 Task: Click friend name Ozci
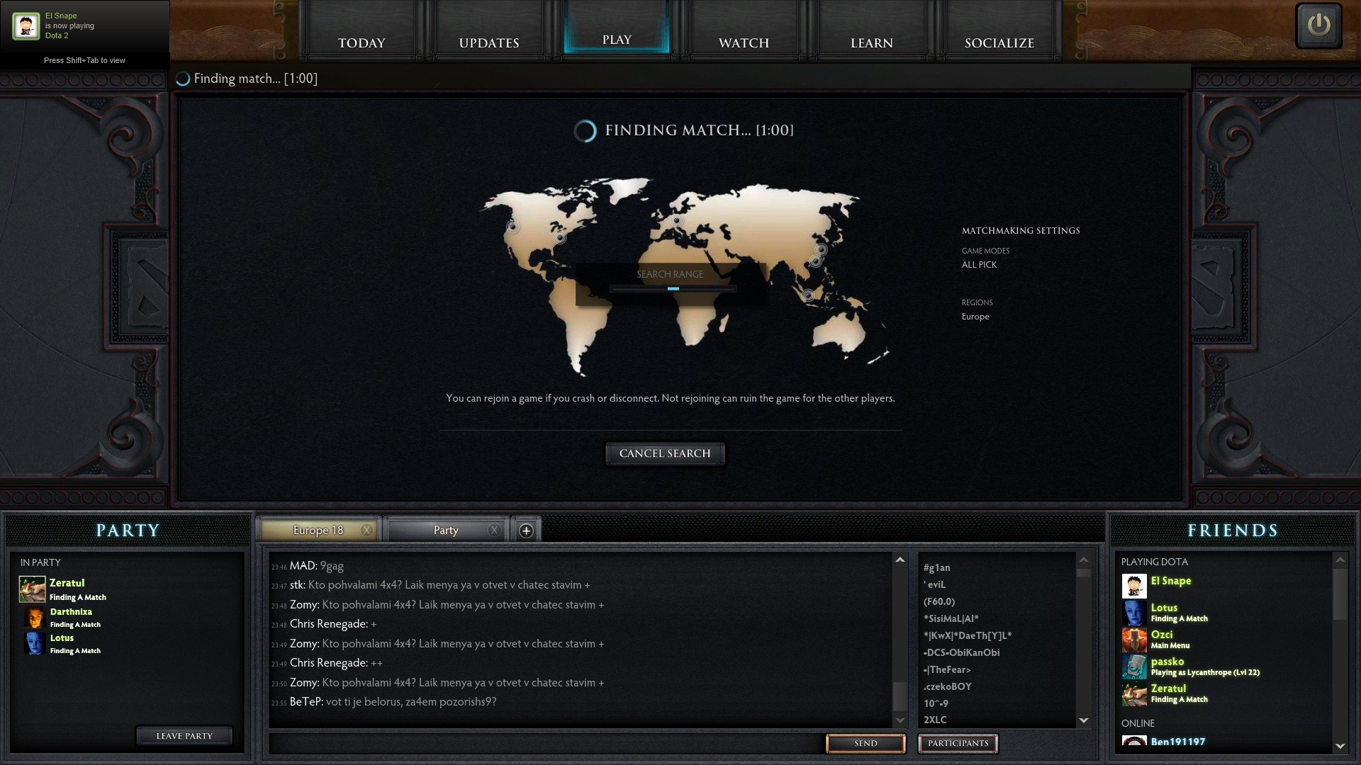coord(1162,635)
